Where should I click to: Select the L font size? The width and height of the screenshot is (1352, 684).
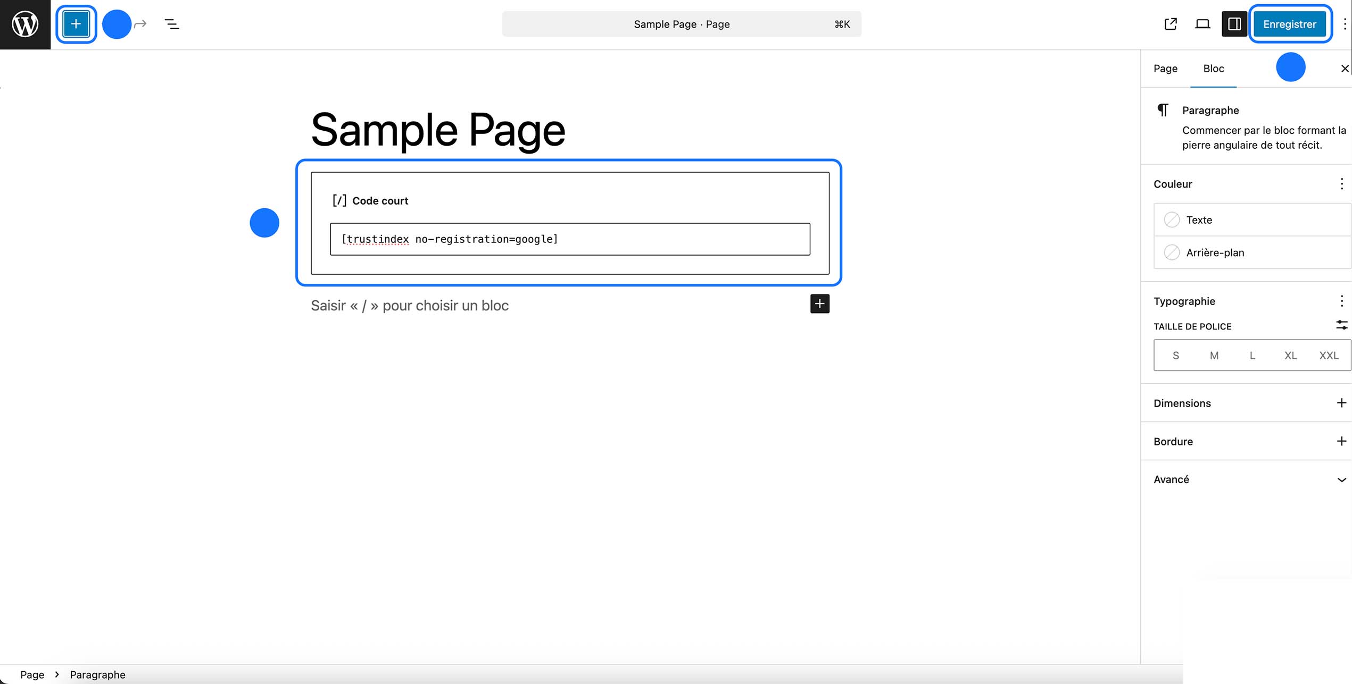tap(1253, 355)
